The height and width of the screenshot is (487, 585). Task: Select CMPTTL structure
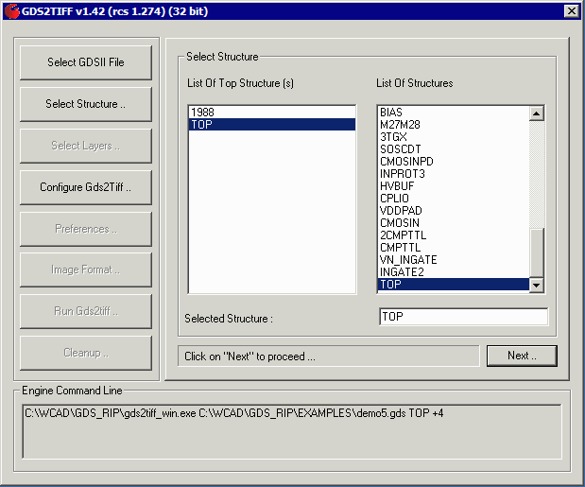point(454,248)
